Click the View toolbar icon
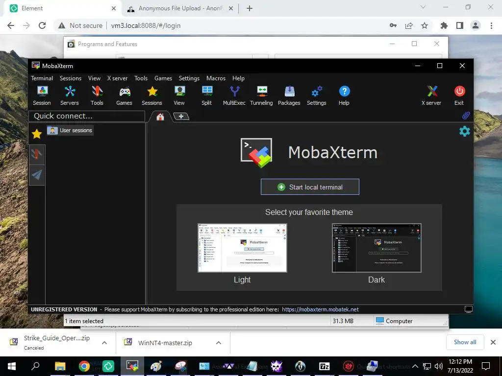Image resolution: width=502 pixels, height=376 pixels. click(x=179, y=95)
